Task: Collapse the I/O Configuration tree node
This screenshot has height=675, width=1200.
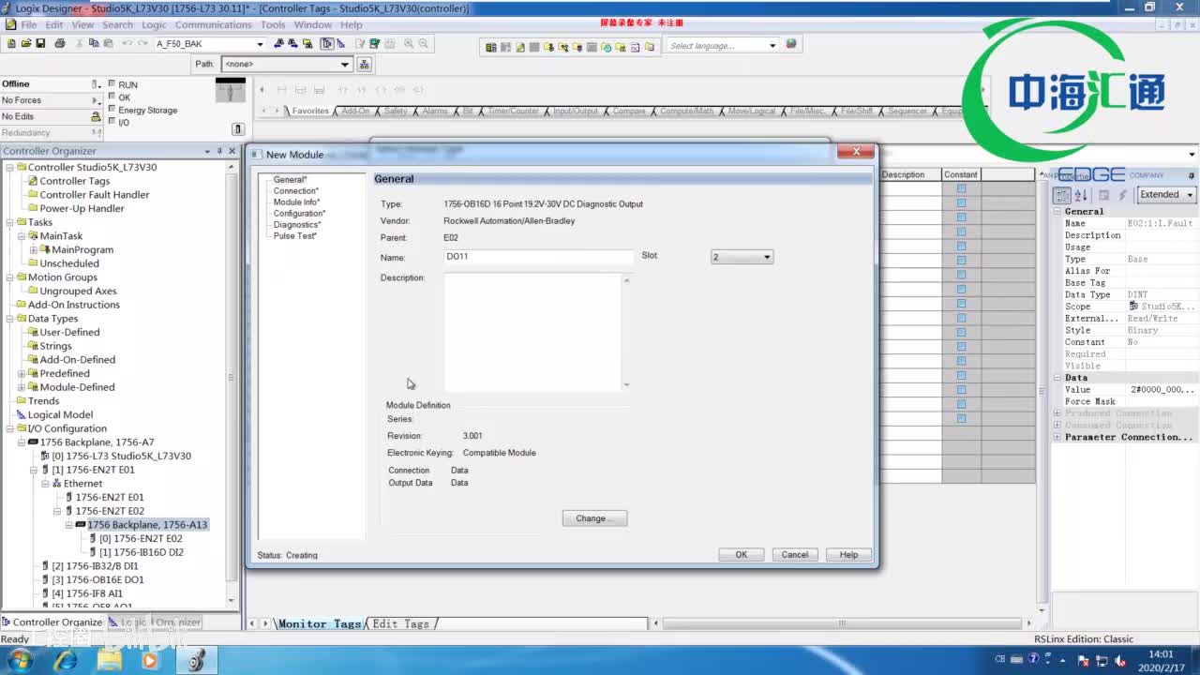Action: click(x=9, y=428)
